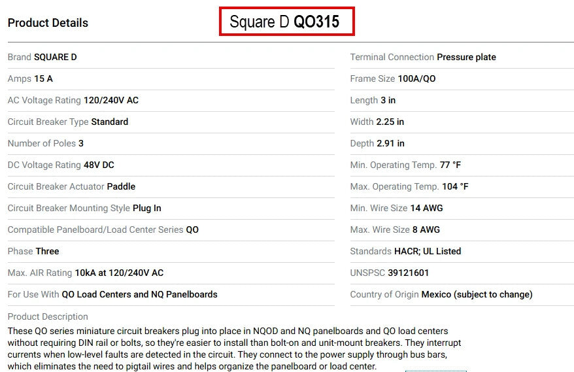
Task: Select the Max. Operating Temp. row
Action: tap(409, 186)
